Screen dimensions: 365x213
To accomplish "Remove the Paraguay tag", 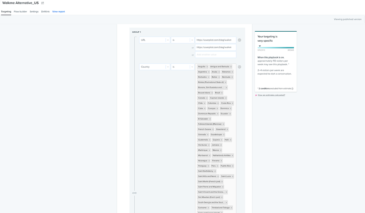I will click(x=208, y=166).
